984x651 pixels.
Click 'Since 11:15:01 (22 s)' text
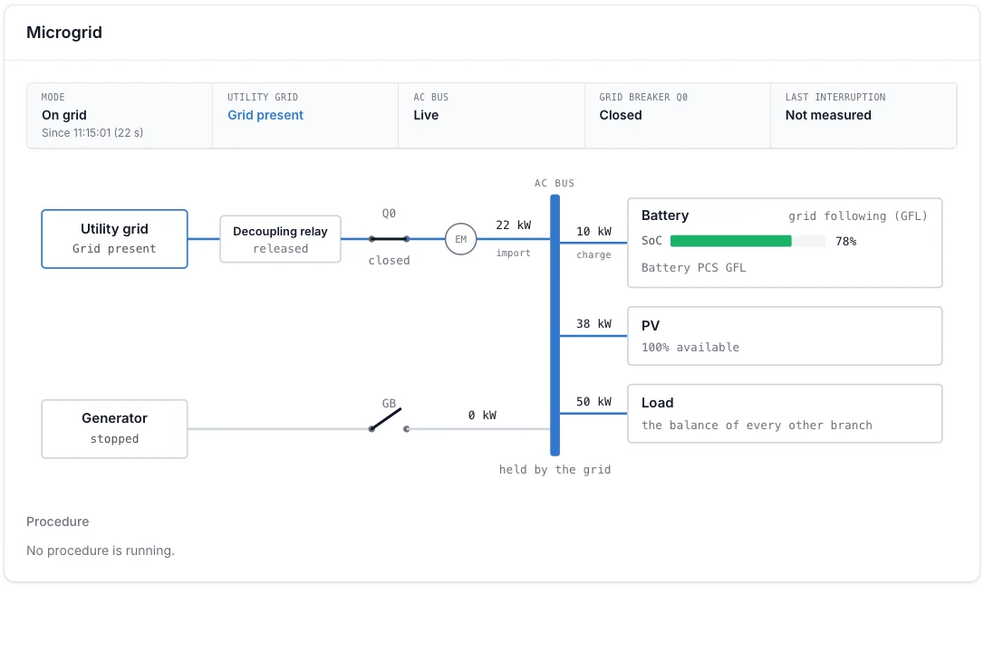[x=92, y=133]
